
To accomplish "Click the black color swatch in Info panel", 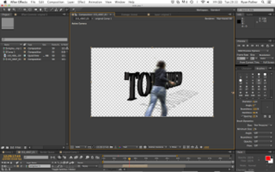I will point(239,21).
